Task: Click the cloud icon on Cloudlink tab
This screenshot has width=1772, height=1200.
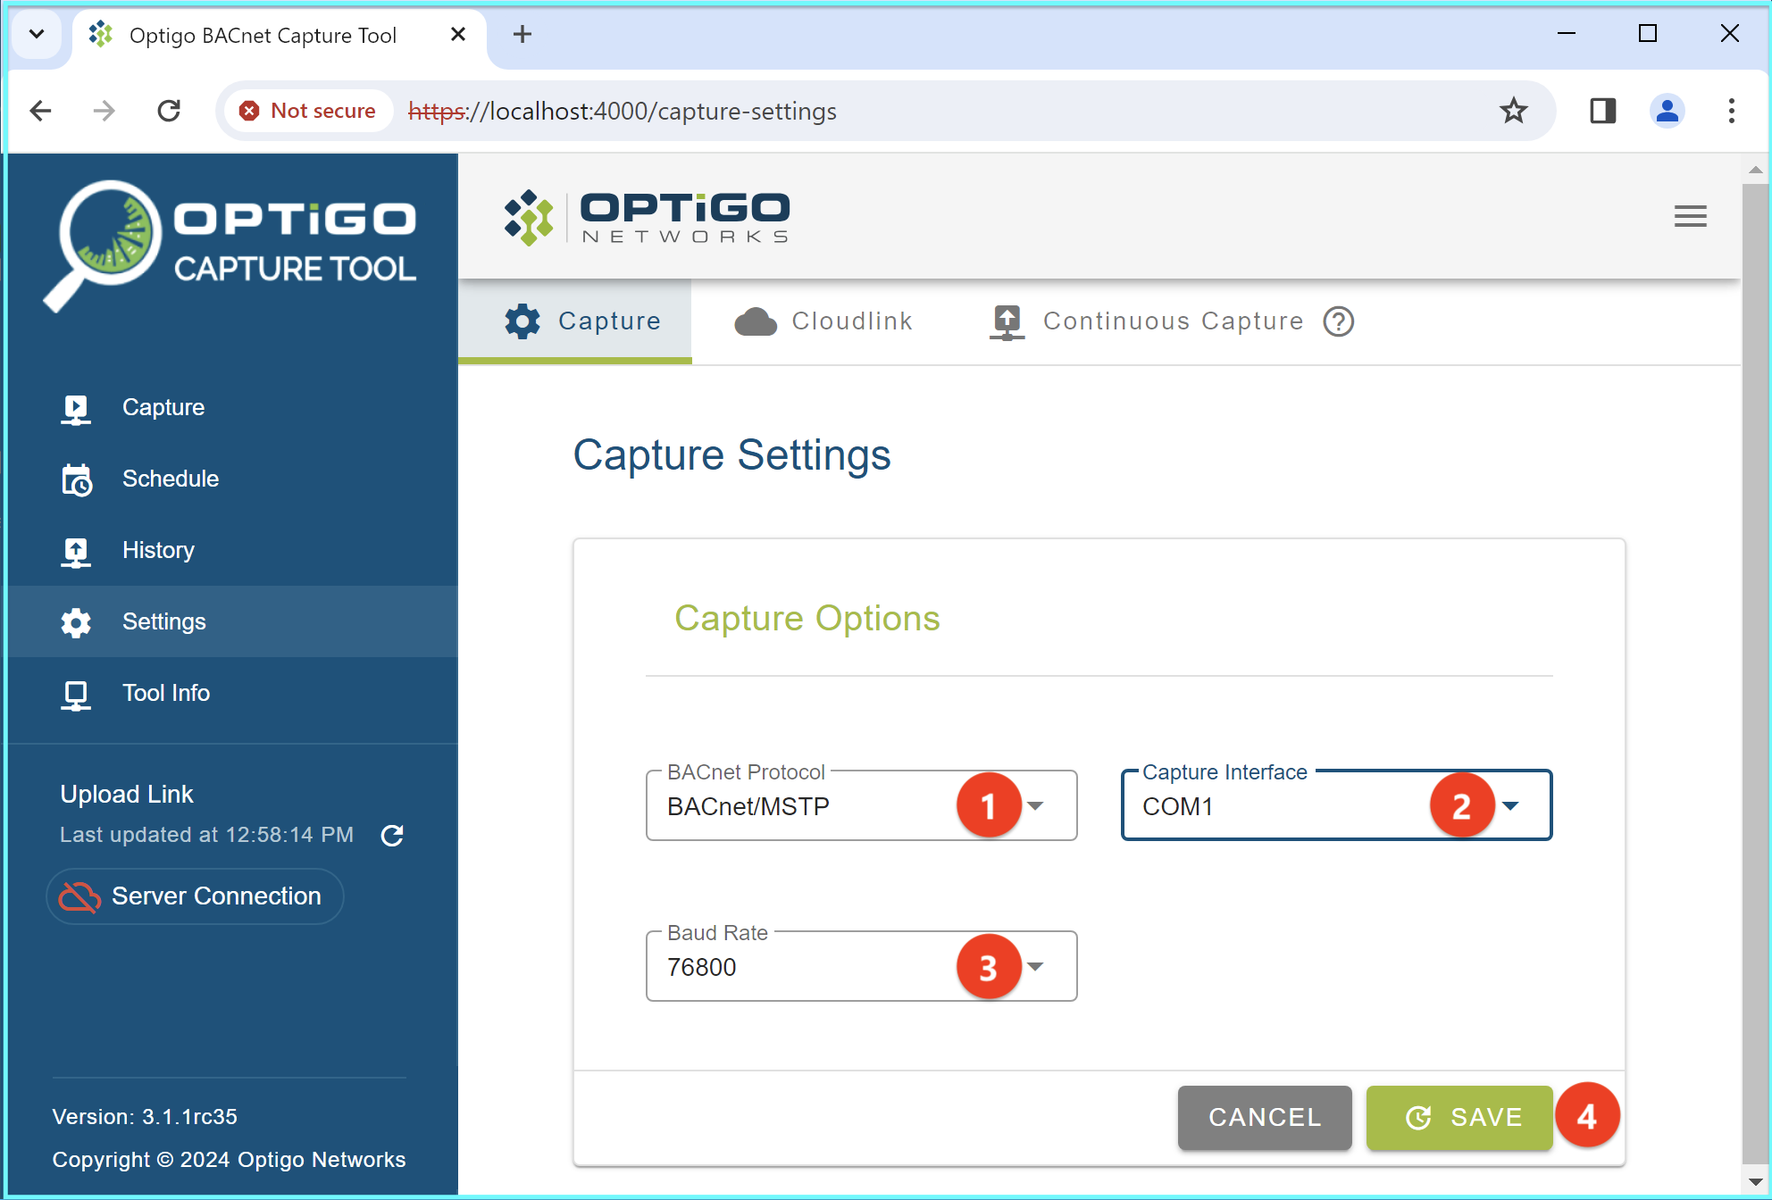Action: (x=756, y=321)
